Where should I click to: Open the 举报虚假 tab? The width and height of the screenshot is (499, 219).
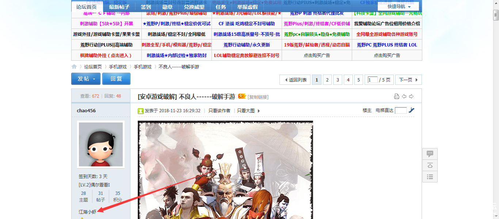(x=247, y=7)
